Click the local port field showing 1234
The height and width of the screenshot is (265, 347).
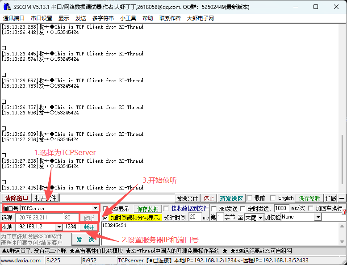point(71,227)
